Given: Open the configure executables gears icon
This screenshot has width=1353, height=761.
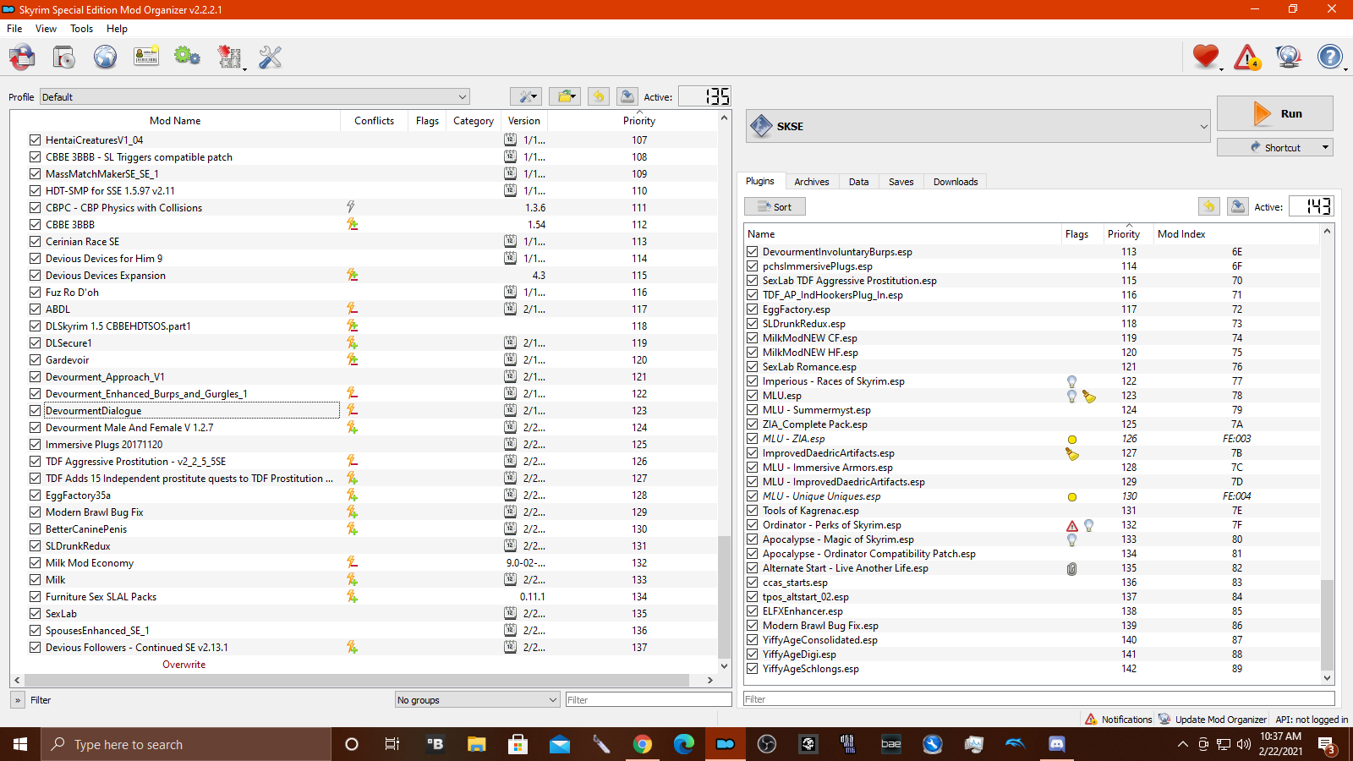Looking at the screenshot, I should point(187,57).
